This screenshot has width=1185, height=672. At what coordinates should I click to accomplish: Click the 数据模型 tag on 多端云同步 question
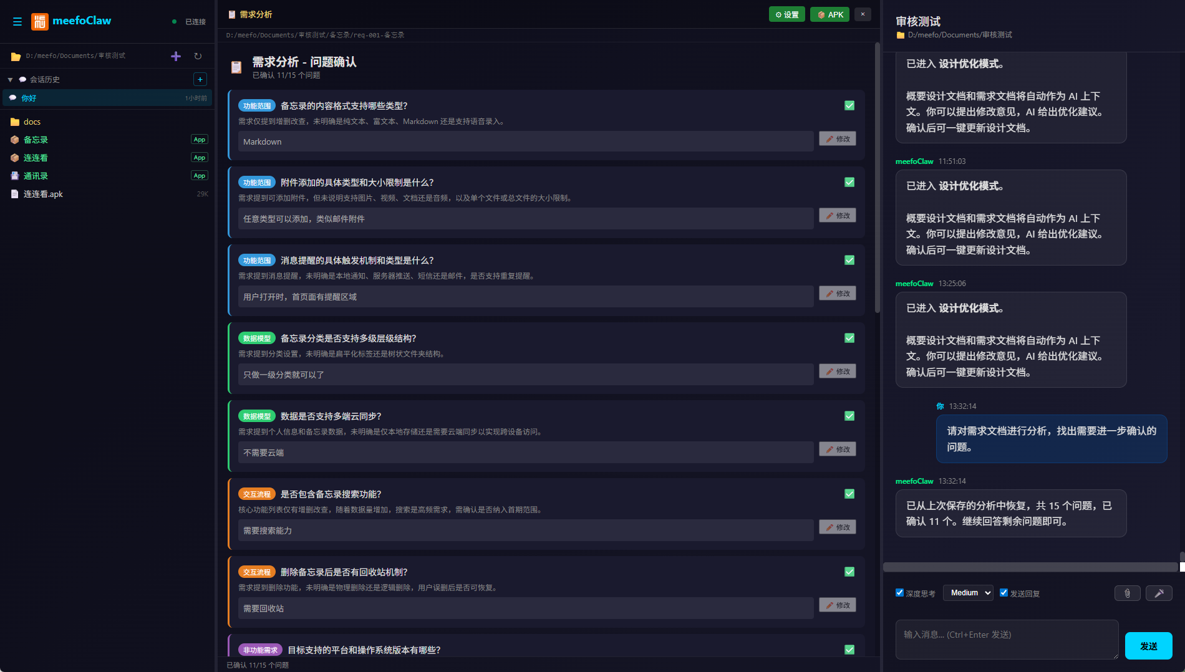[x=257, y=416]
